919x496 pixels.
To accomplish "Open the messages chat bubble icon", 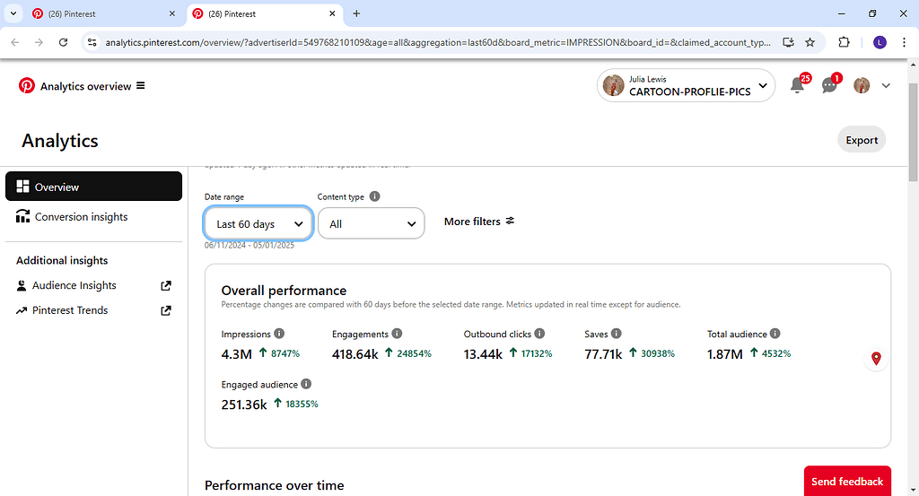I will 828,85.
